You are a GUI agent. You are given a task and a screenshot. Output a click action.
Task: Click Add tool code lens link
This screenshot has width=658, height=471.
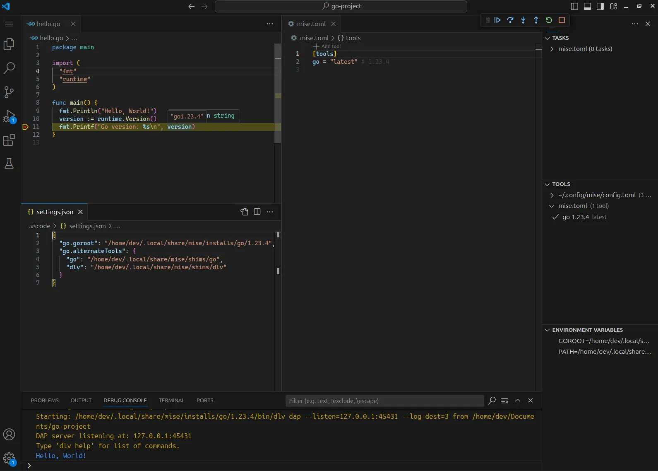click(331, 46)
